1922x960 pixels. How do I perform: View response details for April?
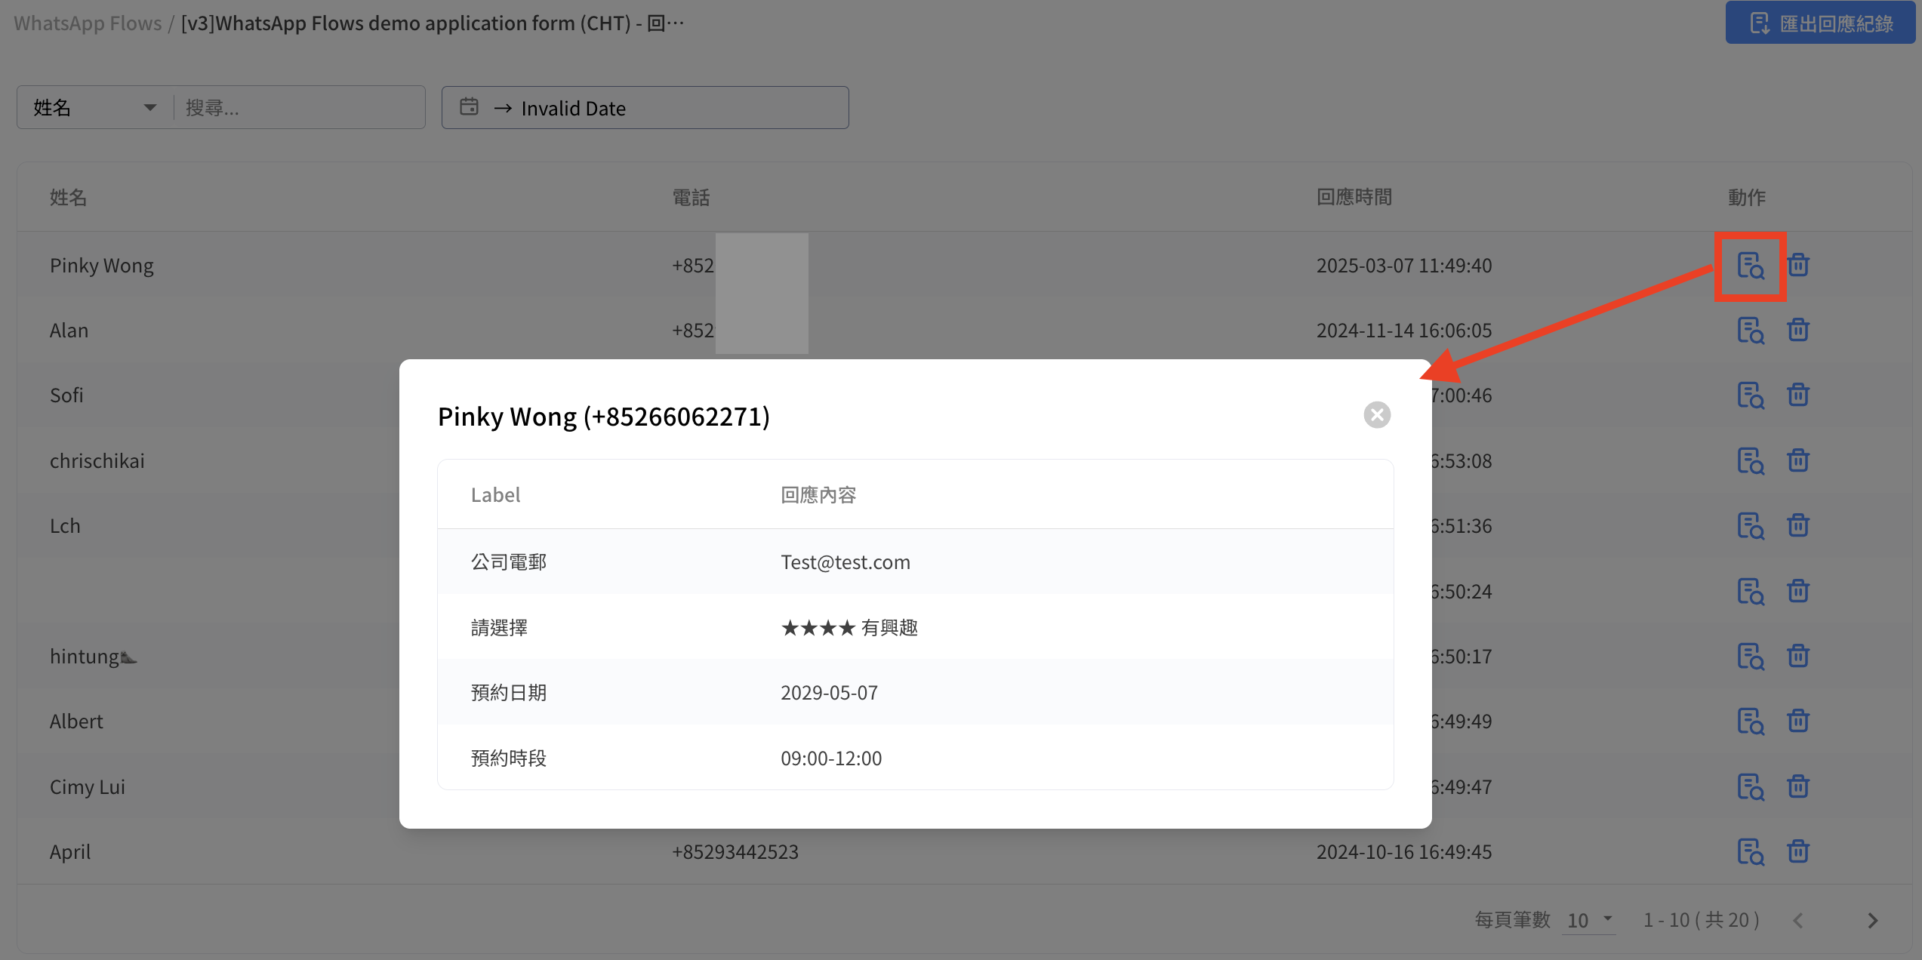point(1750,851)
